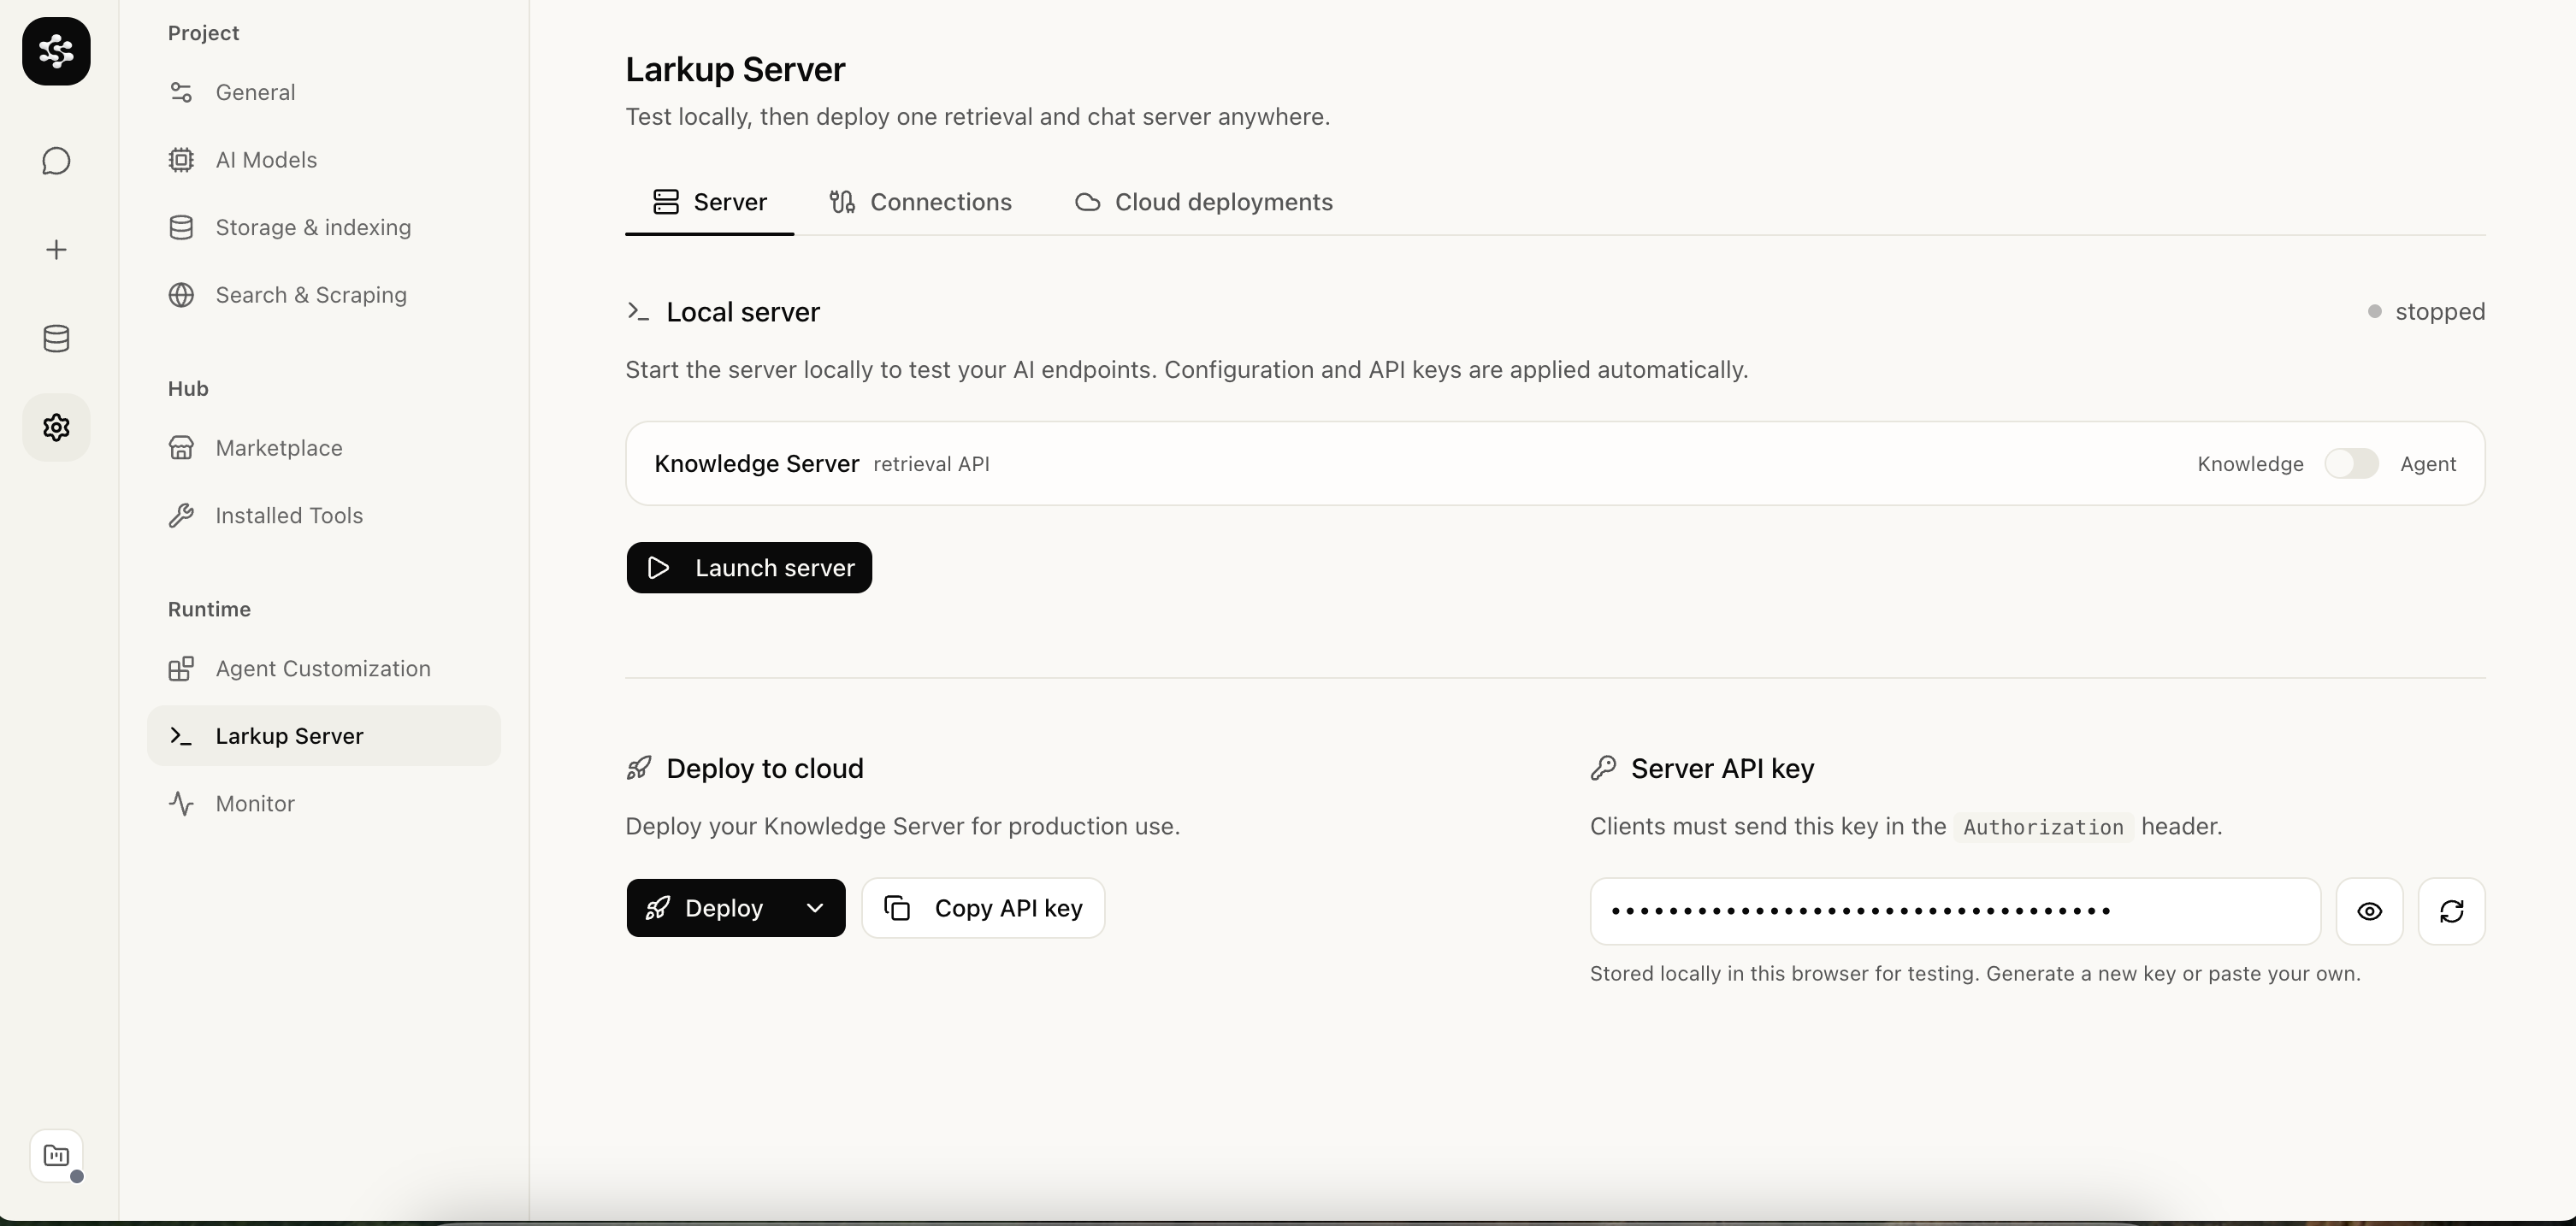
Task: Click the Connections tab's plug icon
Action: [x=842, y=202]
